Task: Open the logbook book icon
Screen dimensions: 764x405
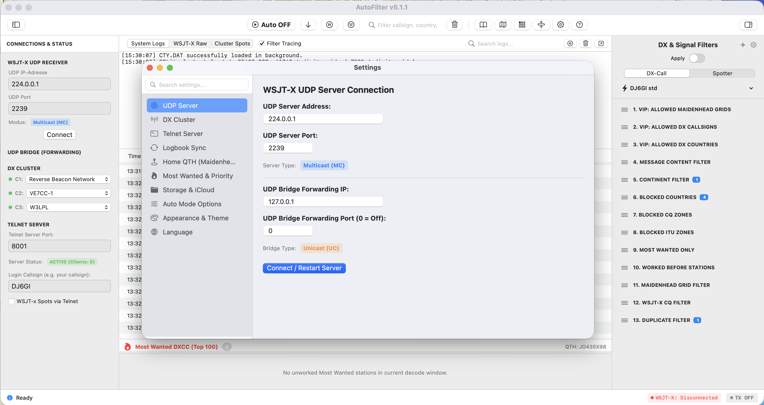Action: (483, 25)
